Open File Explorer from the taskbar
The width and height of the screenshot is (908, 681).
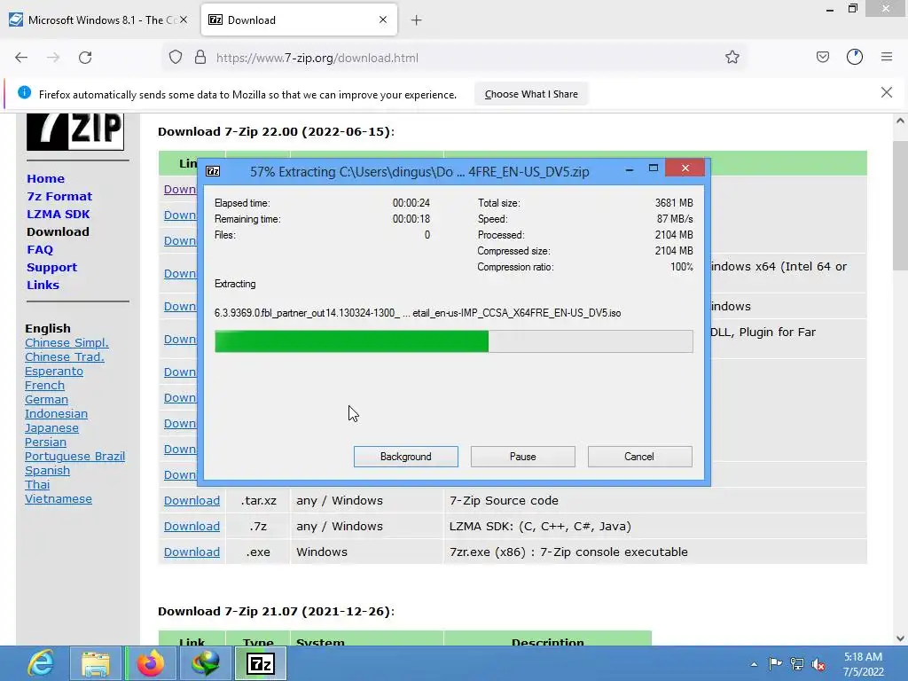click(x=96, y=663)
